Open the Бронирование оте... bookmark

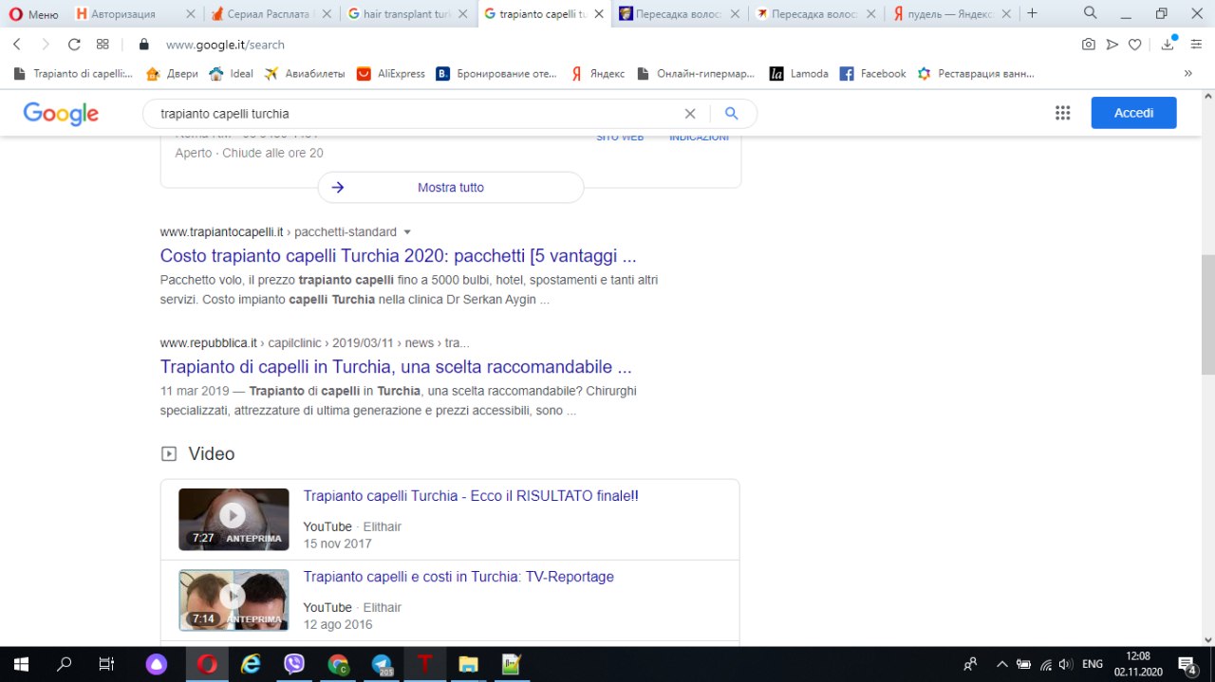496,73
